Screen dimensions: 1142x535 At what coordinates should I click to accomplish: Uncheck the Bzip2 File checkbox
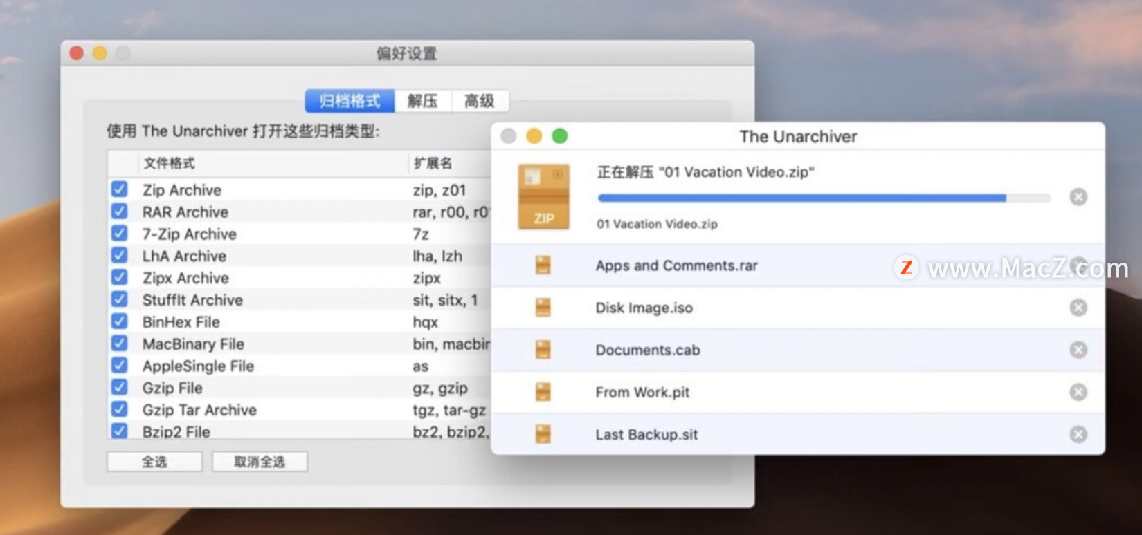(120, 431)
